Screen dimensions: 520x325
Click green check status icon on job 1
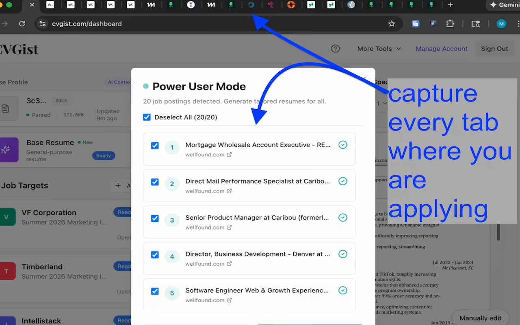tap(343, 145)
